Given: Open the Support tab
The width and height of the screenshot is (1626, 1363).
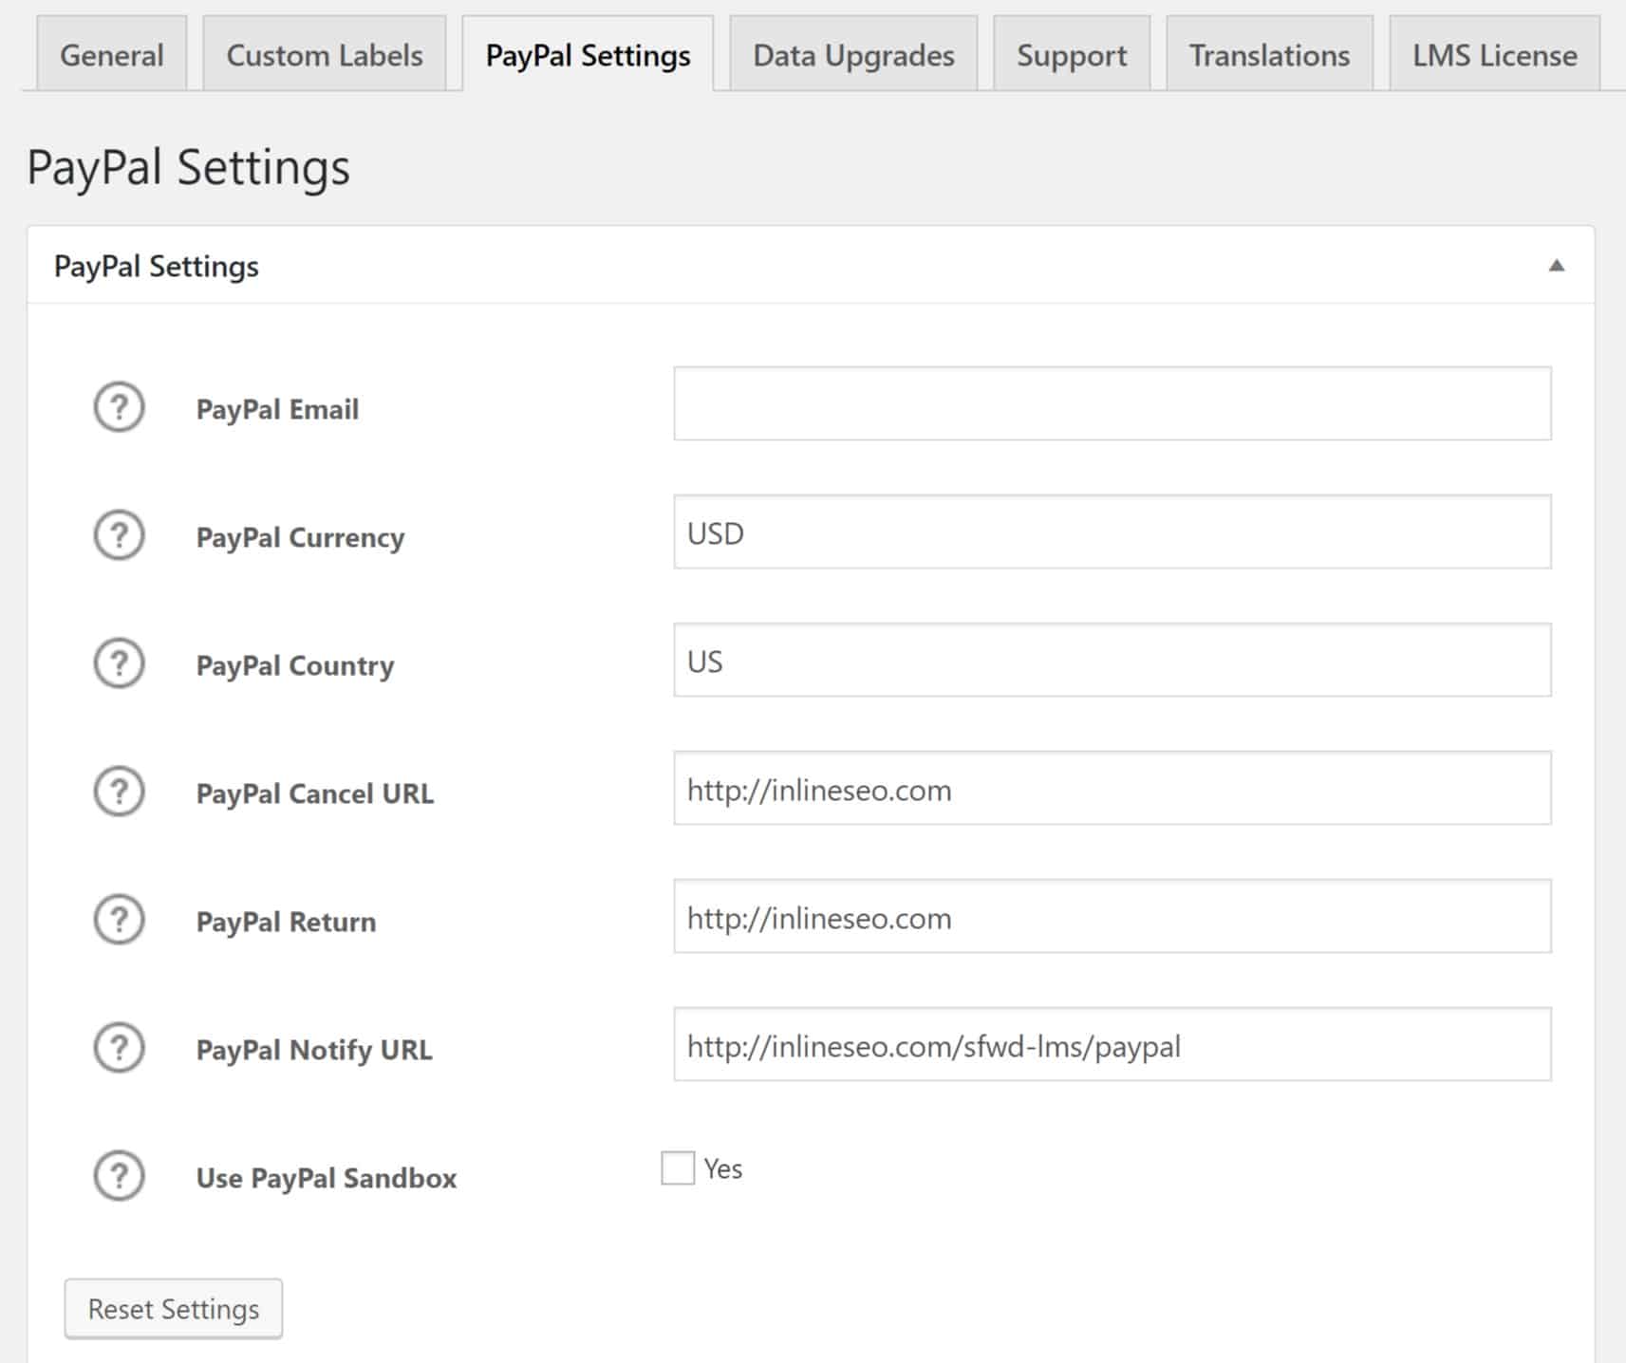Looking at the screenshot, I should pos(1072,55).
